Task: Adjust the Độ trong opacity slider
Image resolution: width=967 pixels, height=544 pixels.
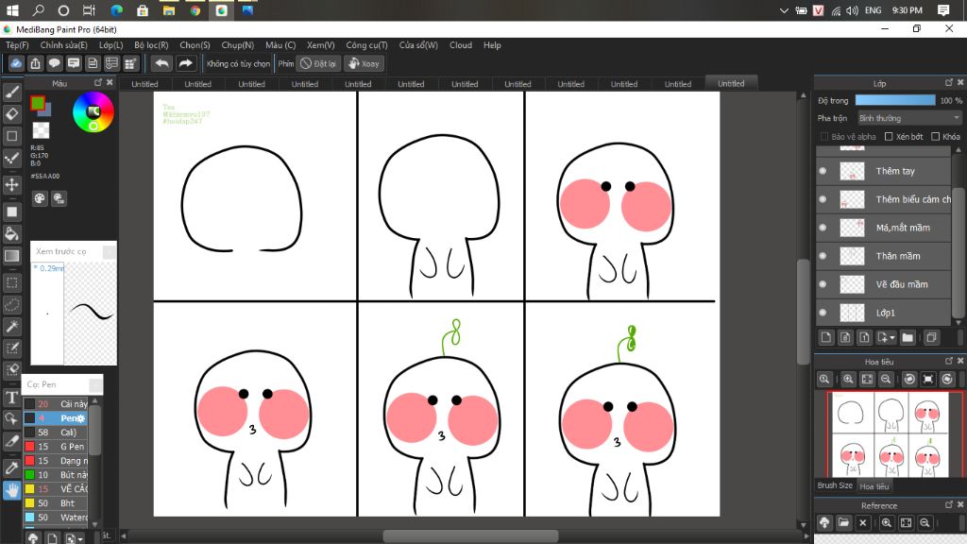Action: pos(895,100)
